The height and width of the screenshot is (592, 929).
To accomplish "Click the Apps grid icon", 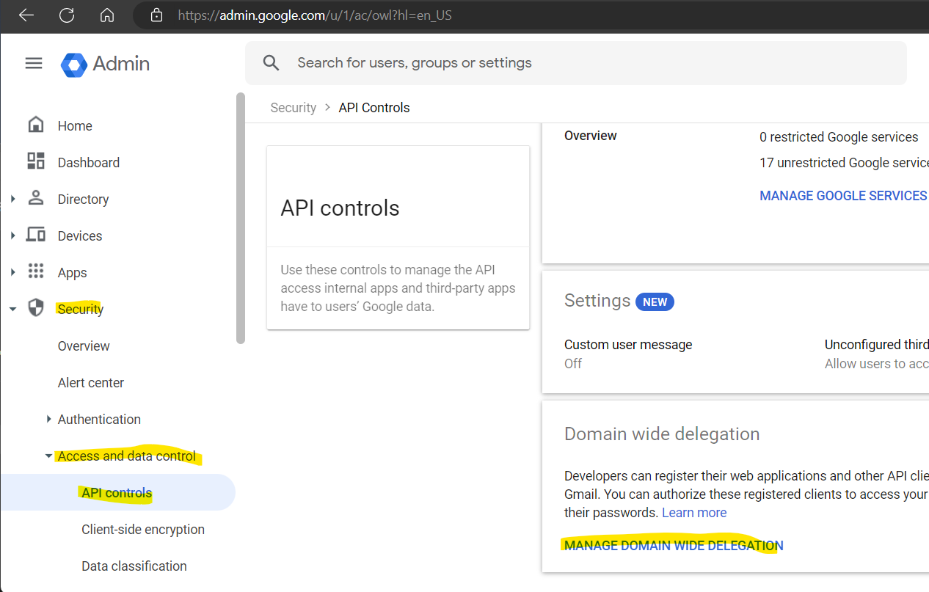I will click(35, 272).
